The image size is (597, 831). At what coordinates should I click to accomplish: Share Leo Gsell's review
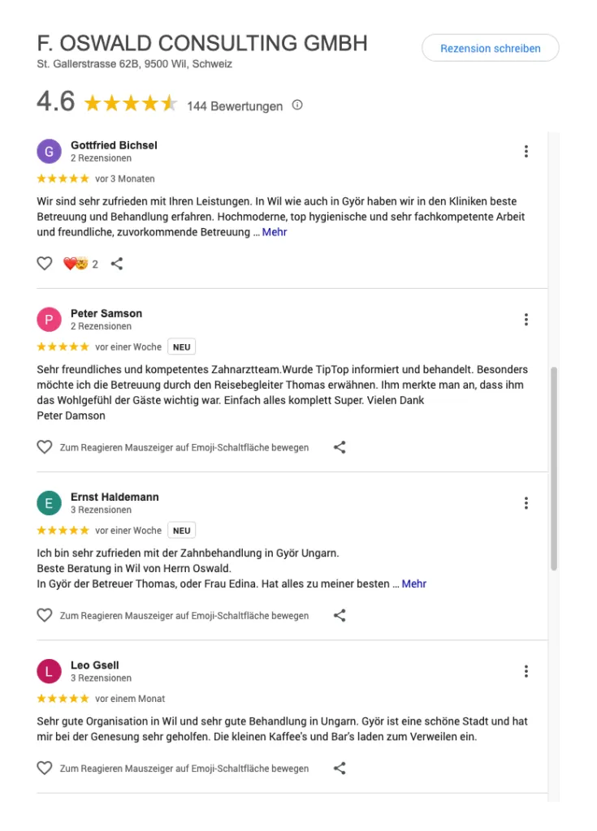(x=340, y=768)
